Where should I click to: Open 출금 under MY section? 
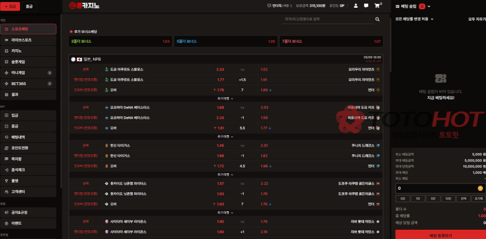[x=28, y=126]
